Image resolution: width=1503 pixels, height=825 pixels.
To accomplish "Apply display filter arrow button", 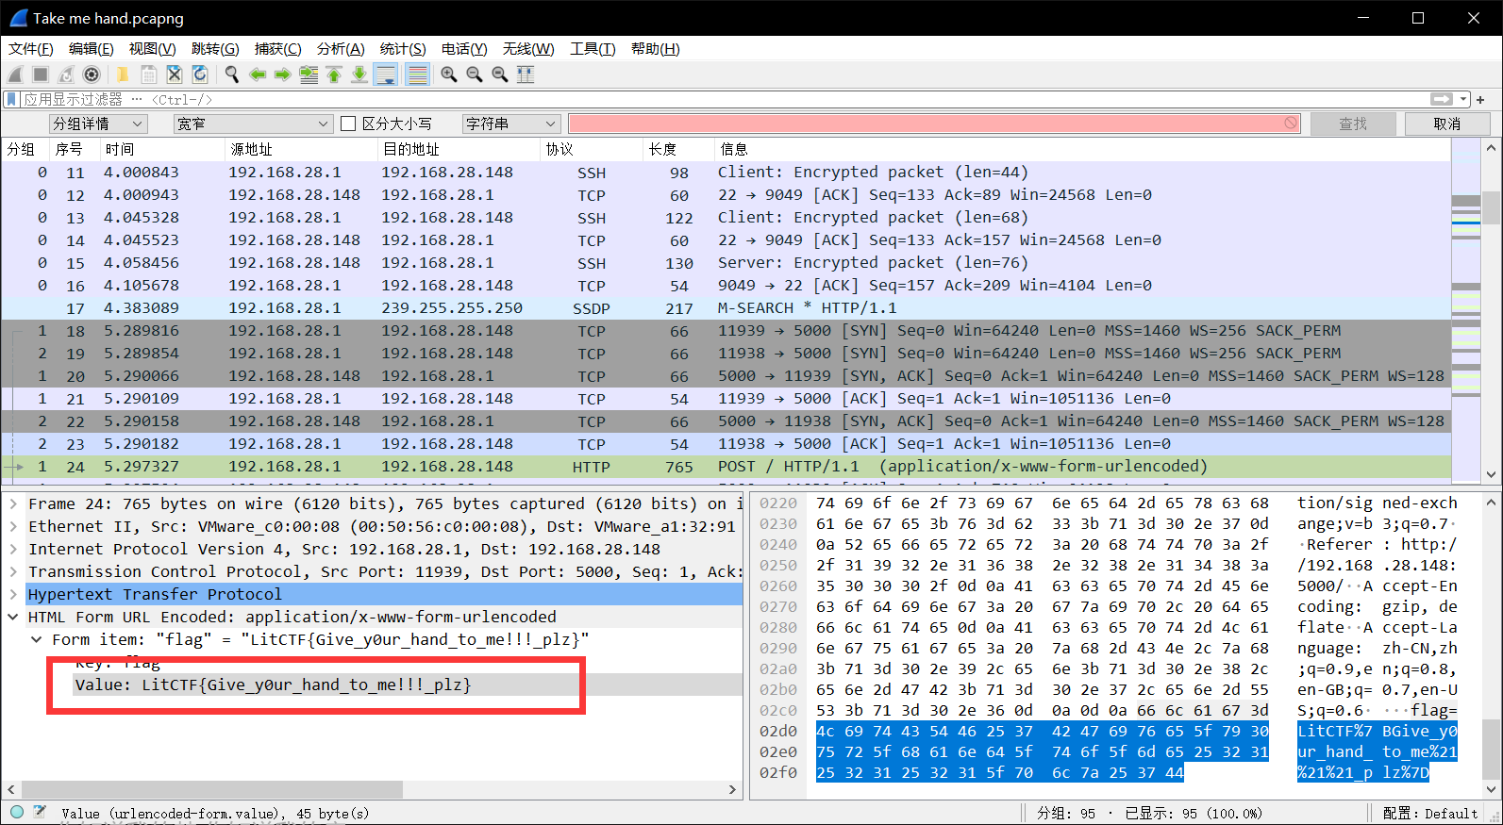I will coord(1442,99).
